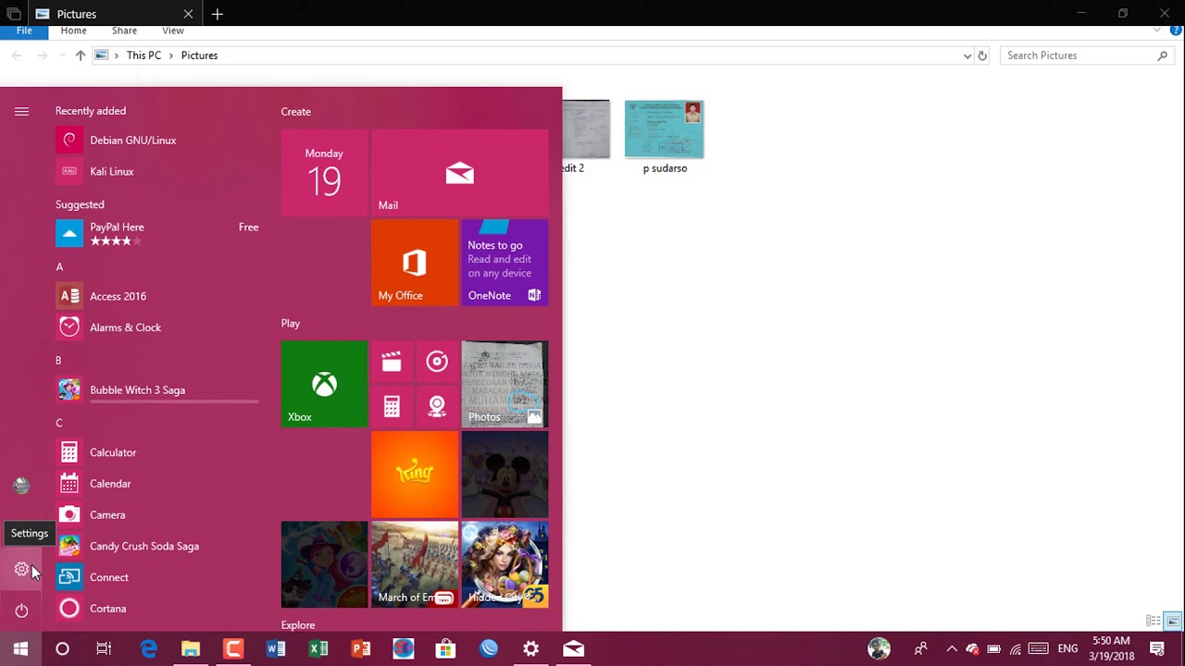Screen dimensions: 1185x666
Task: Open Cortana circle on taskbar
Action: click(x=62, y=649)
